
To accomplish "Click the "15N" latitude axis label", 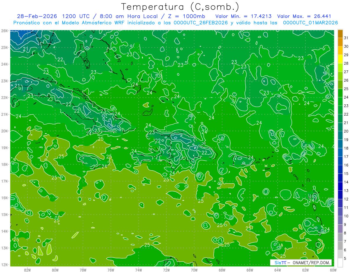I will pyautogui.click(x=4, y=214).
